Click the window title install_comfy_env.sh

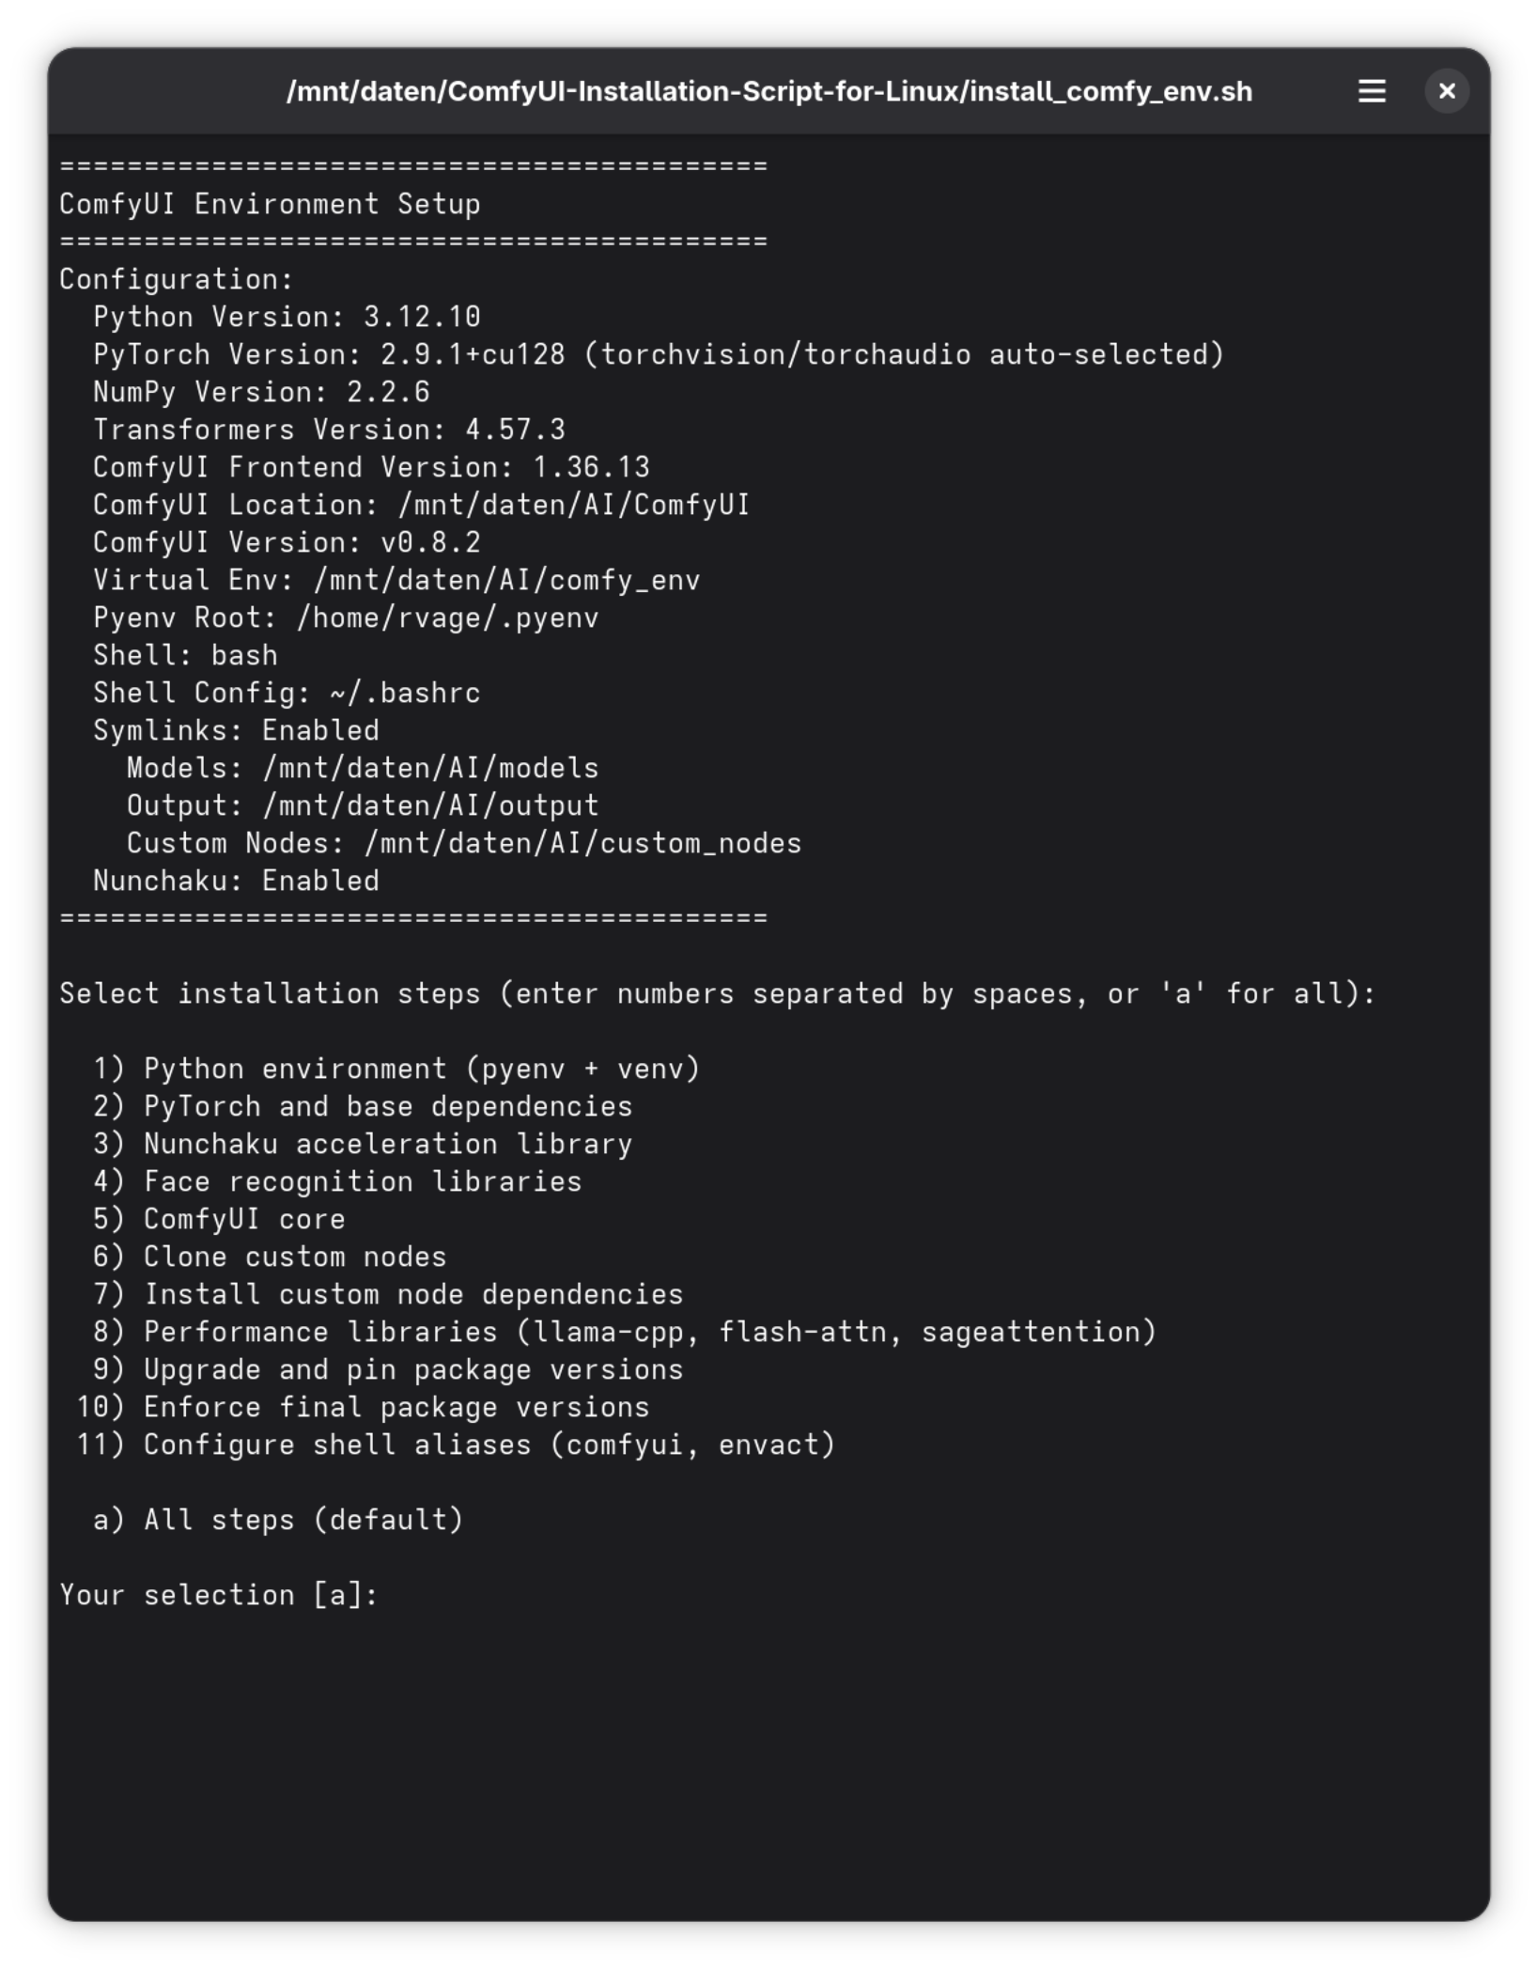point(768,91)
